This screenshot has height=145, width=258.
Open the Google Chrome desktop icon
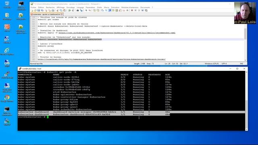click(7, 99)
